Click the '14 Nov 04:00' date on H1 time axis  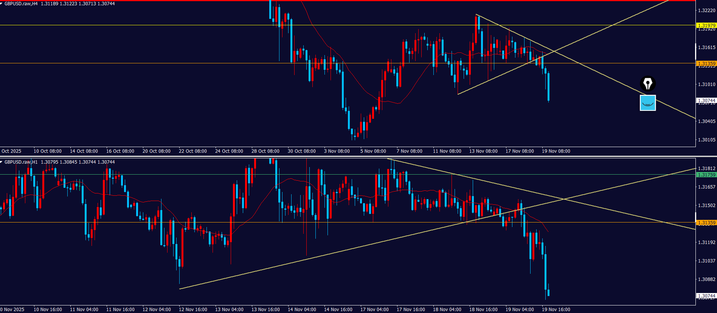tap(301, 310)
